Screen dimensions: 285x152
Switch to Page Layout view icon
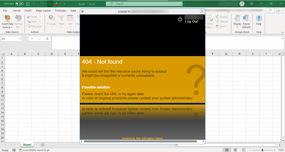(x=235, y=150)
